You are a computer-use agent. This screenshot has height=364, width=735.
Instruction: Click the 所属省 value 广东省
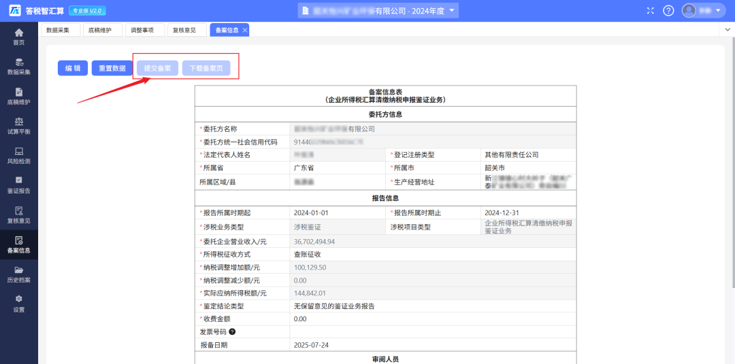[x=338, y=168]
